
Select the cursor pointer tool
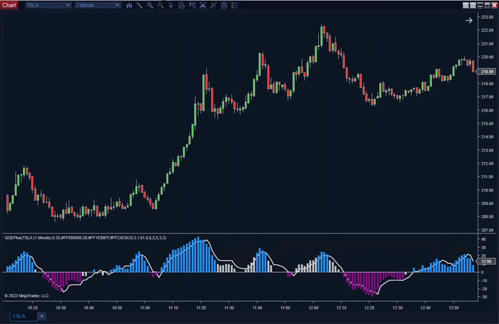[x=171, y=5]
